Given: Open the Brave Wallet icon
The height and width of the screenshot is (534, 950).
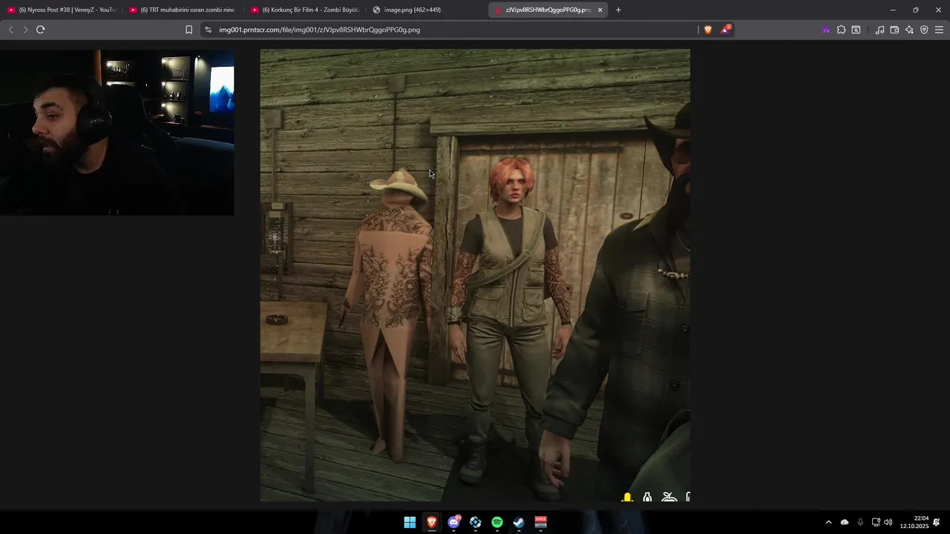Looking at the screenshot, I should pyautogui.click(x=894, y=30).
